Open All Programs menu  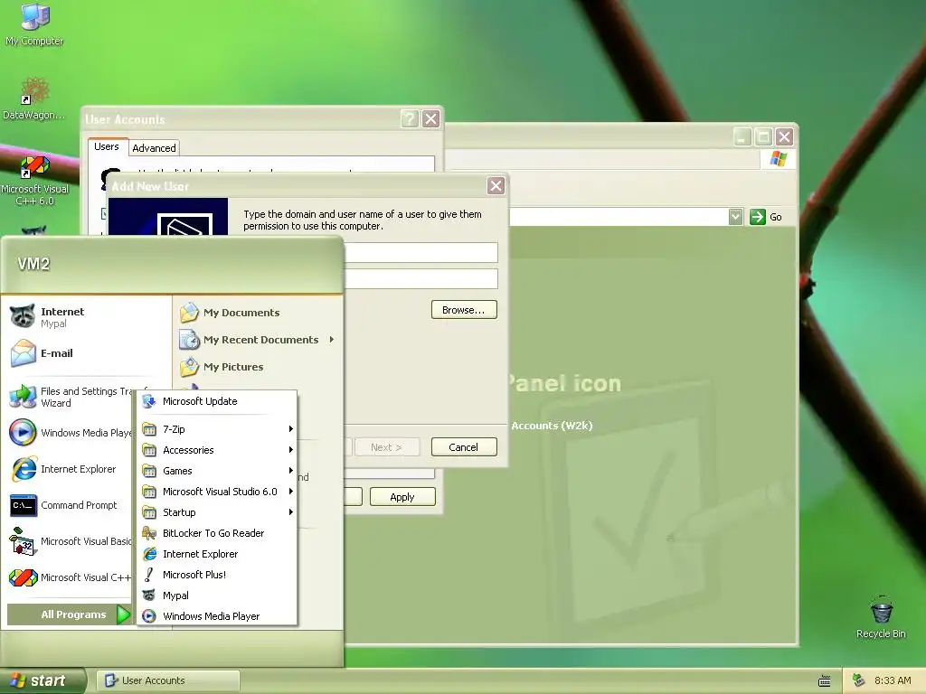[69, 614]
